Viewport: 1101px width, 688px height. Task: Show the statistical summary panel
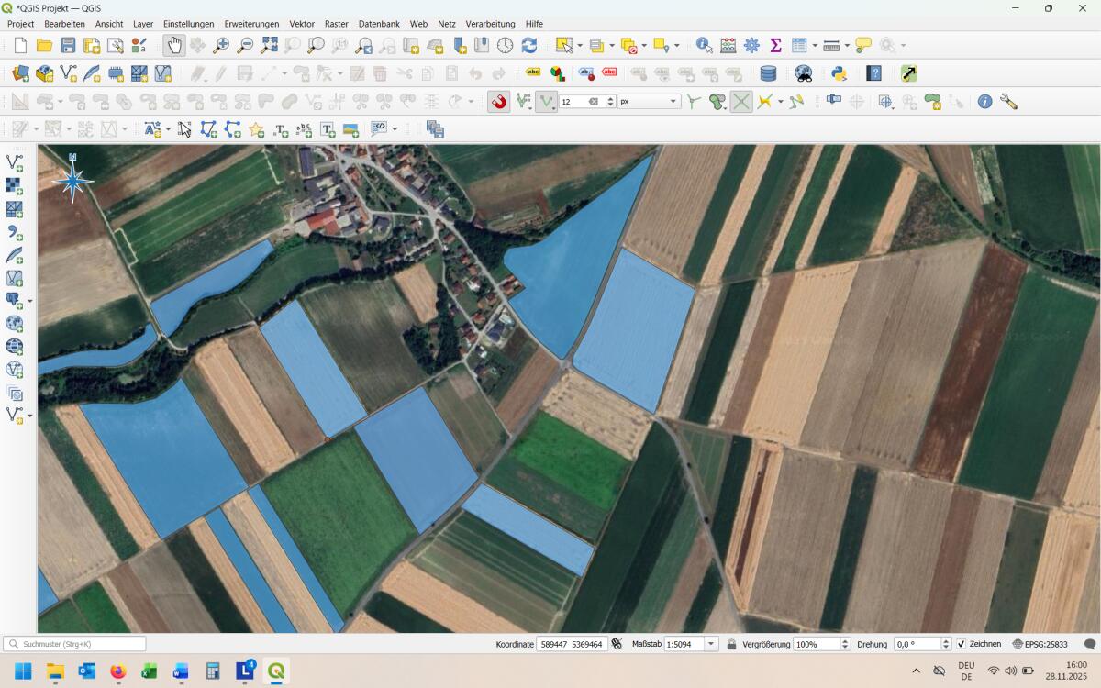pyautogui.click(x=777, y=44)
